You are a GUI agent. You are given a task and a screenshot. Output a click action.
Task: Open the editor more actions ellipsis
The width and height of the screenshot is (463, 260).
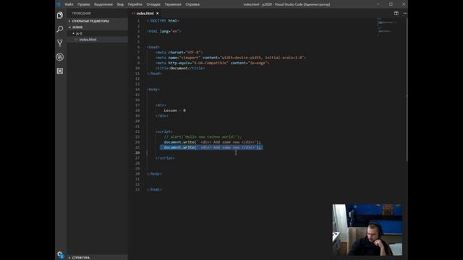click(405, 13)
